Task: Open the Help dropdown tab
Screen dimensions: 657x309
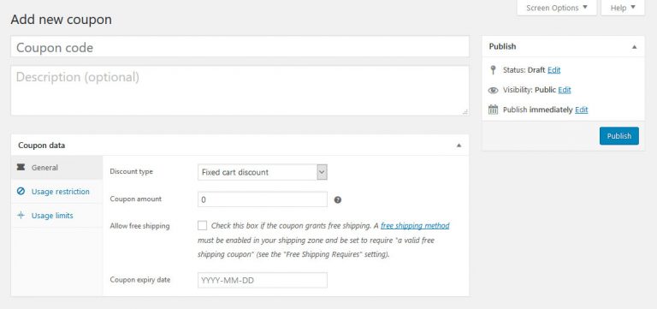Action: [x=623, y=8]
